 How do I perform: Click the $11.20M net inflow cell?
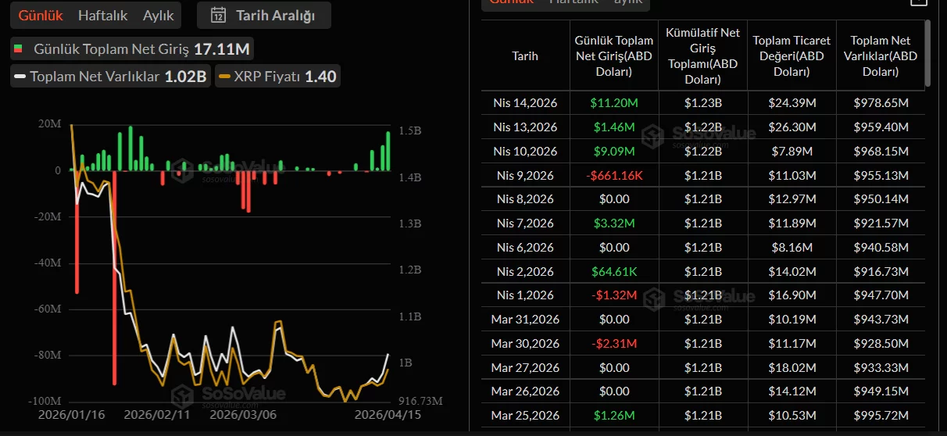pos(614,103)
